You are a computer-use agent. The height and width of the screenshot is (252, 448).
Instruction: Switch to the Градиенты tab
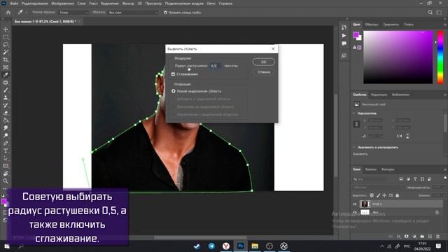pyautogui.click(x=391, y=24)
